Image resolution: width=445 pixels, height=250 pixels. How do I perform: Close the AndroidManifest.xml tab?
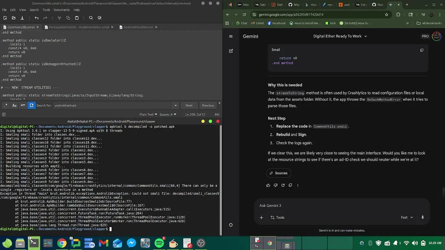[x=156, y=27]
